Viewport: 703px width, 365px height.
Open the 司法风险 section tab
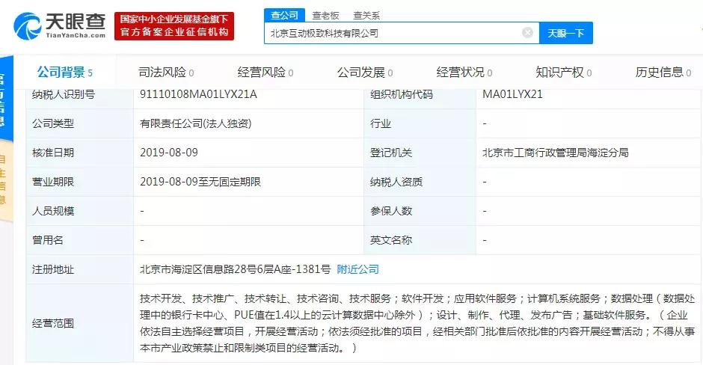166,73
